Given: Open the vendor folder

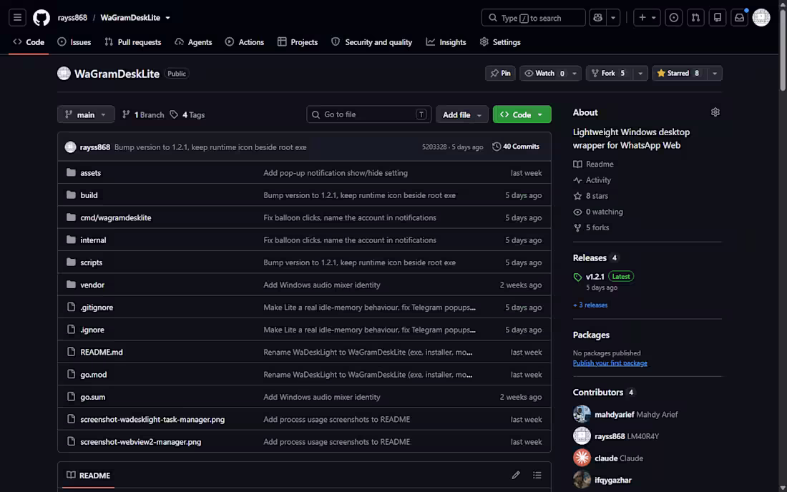Looking at the screenshot, I should [x=92, y=285].
